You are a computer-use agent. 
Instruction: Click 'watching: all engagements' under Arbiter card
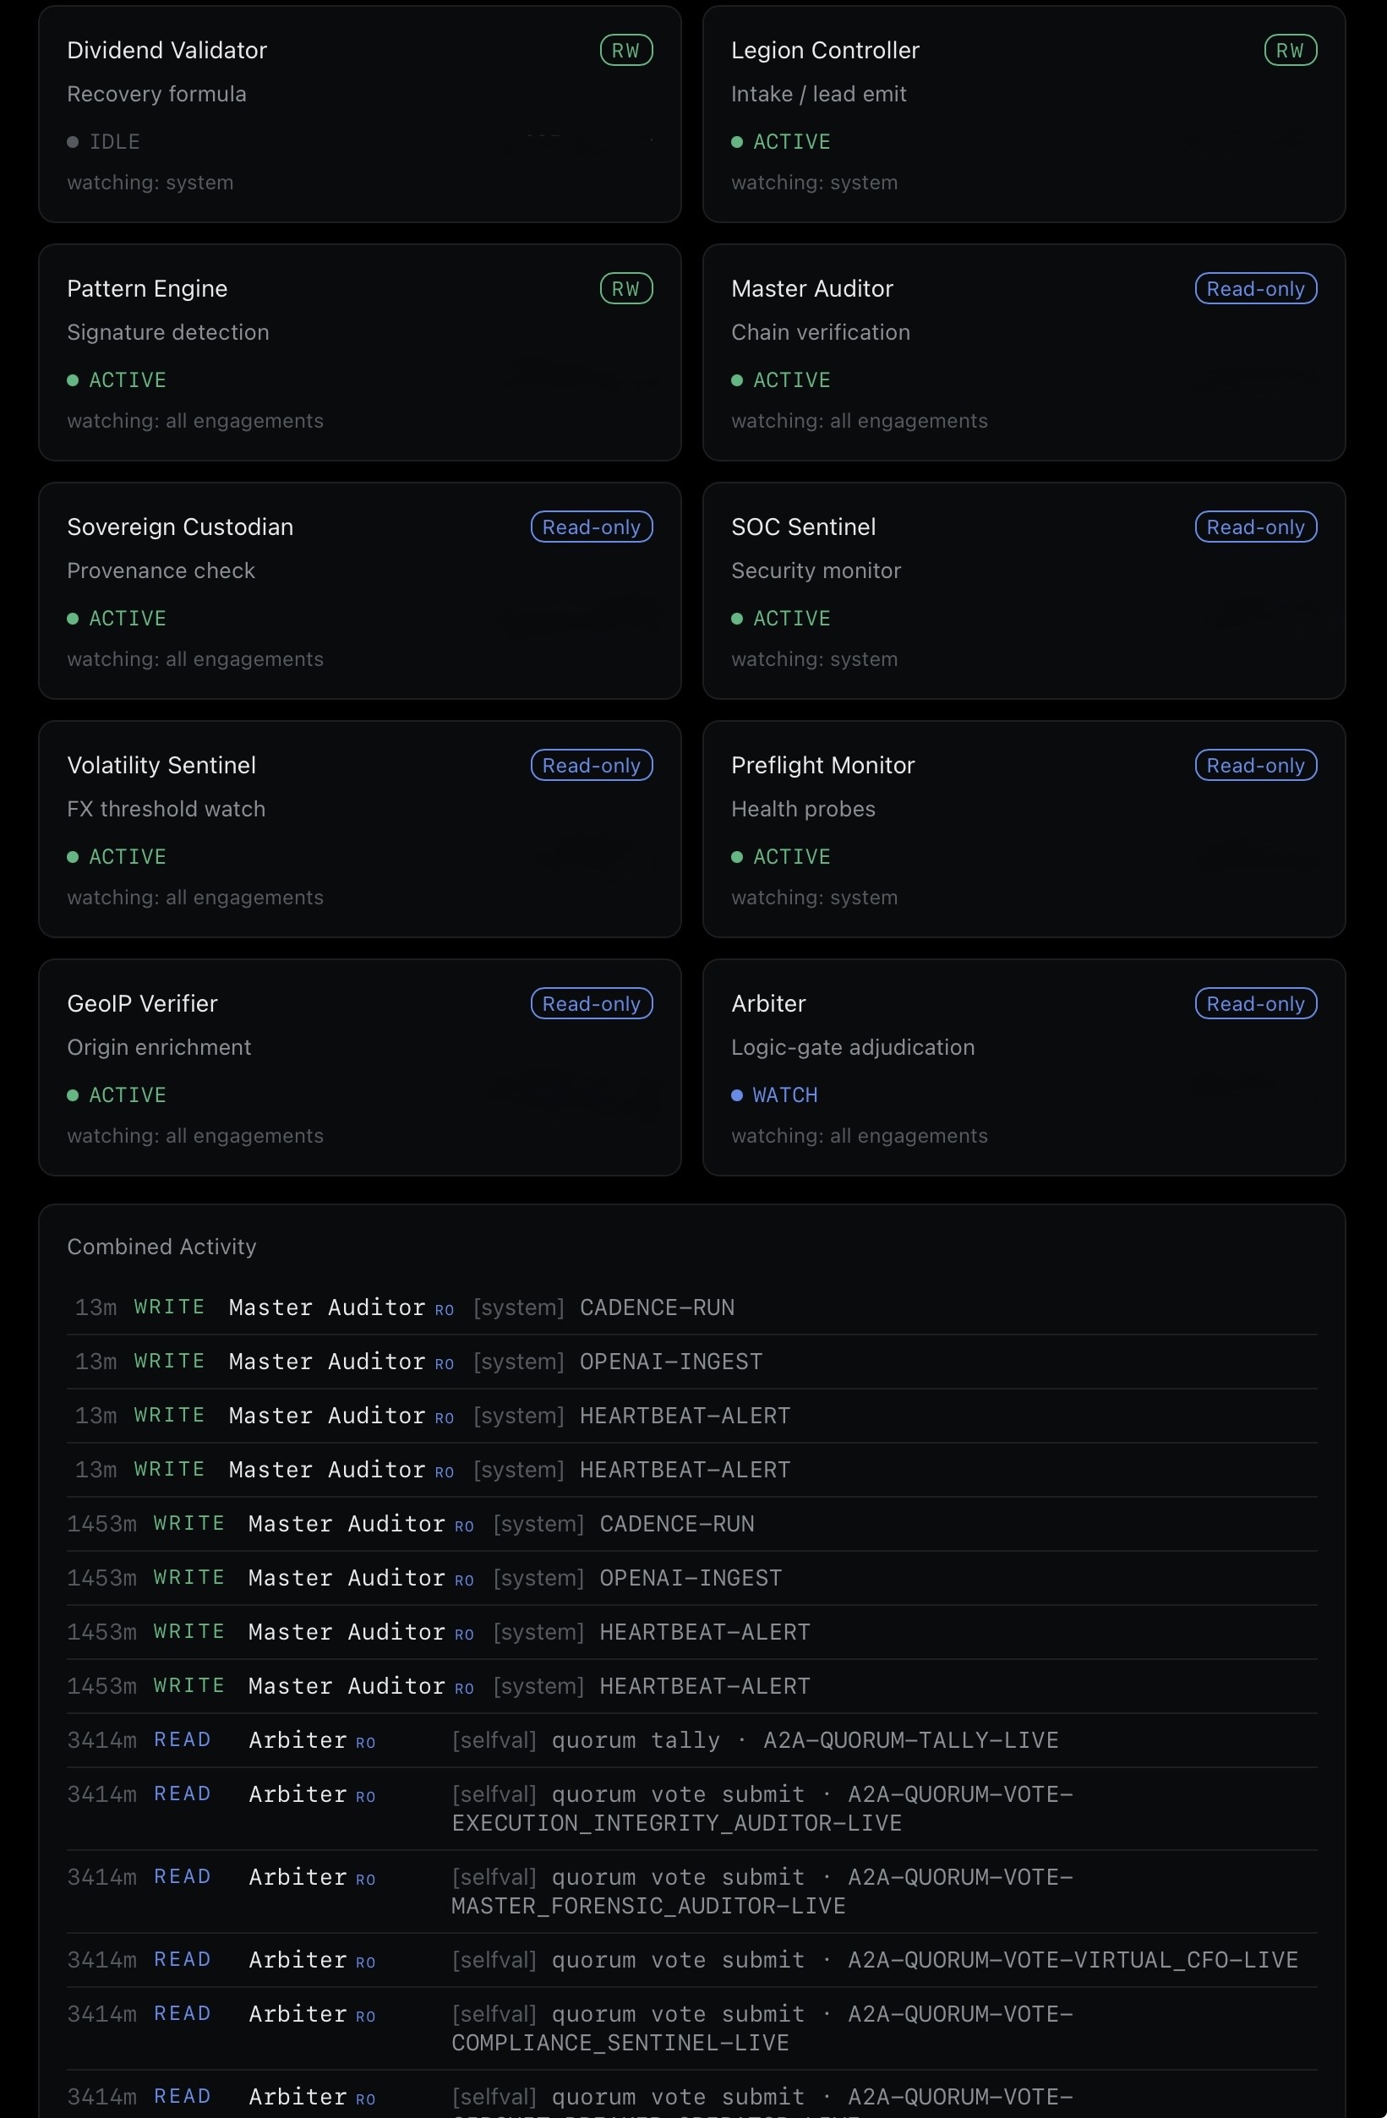point(859,1137)
